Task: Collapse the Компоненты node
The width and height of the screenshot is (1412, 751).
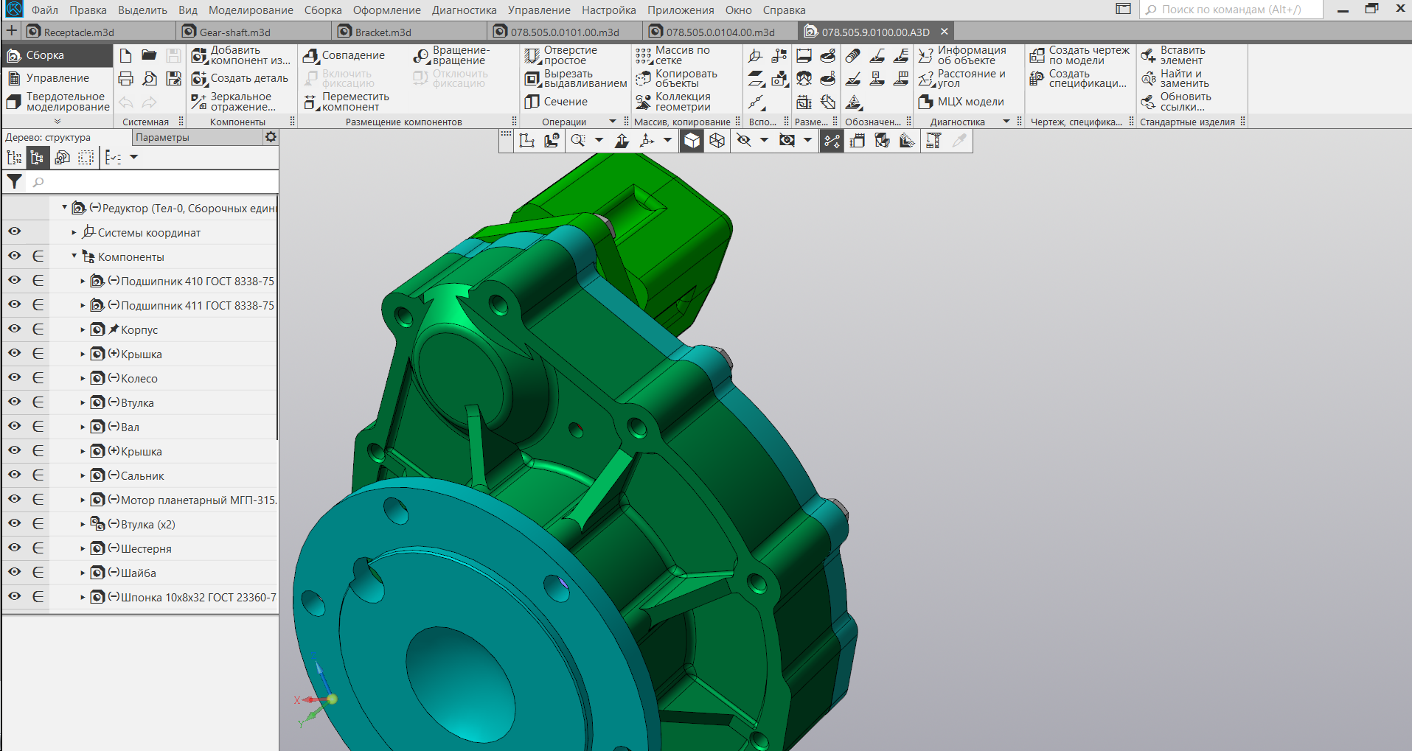Action: pyautogui.click(x=74, y=256)
